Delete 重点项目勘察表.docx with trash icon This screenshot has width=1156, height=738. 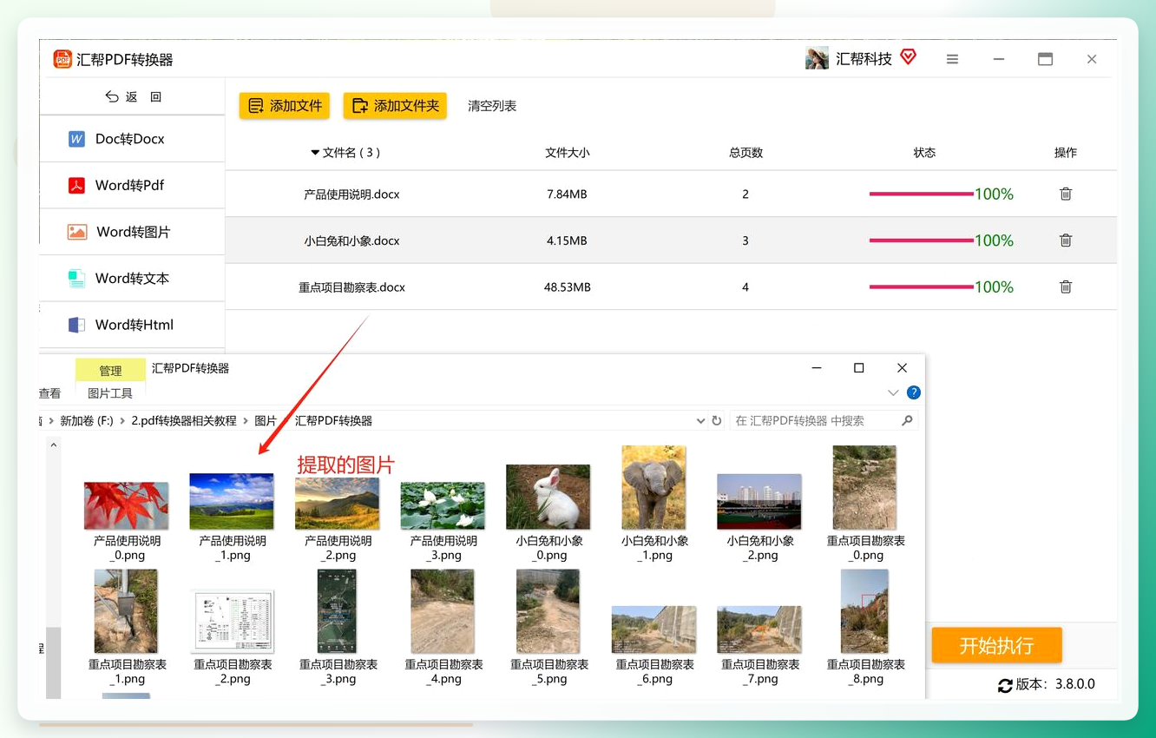pos(1066,287)
